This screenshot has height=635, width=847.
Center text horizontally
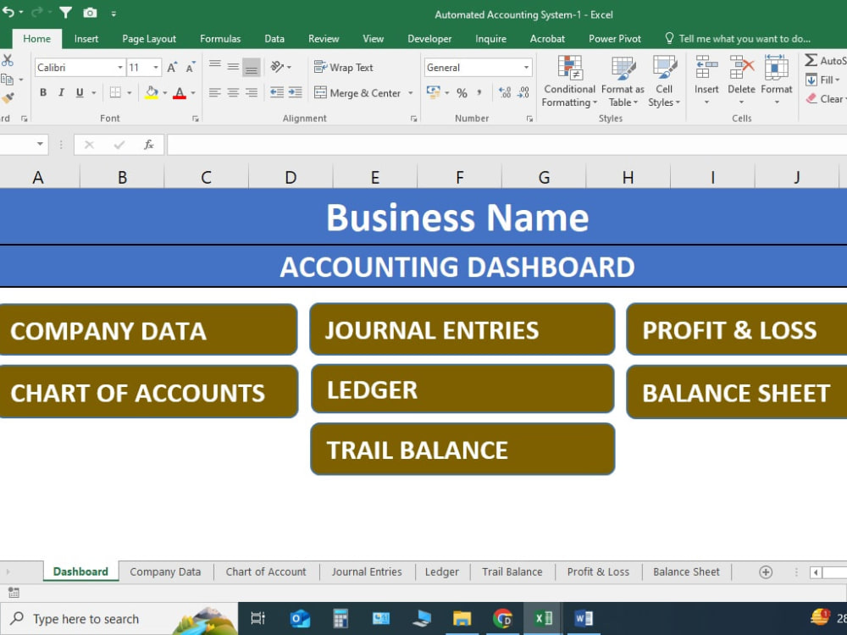coord(233,93)
